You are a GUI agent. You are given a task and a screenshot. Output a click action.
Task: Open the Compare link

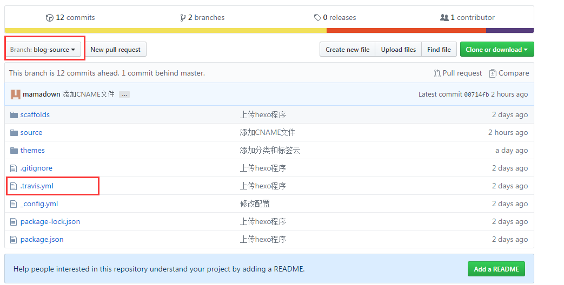[513, 73]
